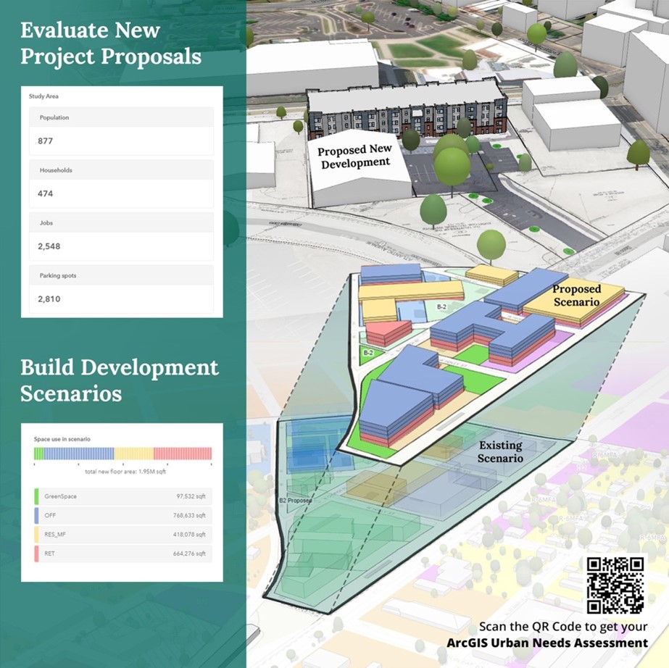This screenshot has width=669, height=668.
Task: Select the RES_MF space use row
Action: click(122, 535)
